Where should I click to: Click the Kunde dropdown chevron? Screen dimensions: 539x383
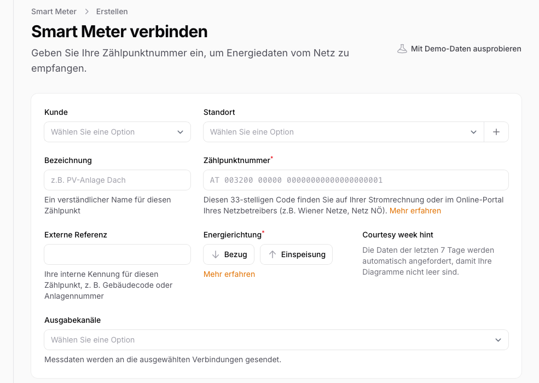click(x=181, y=132)
